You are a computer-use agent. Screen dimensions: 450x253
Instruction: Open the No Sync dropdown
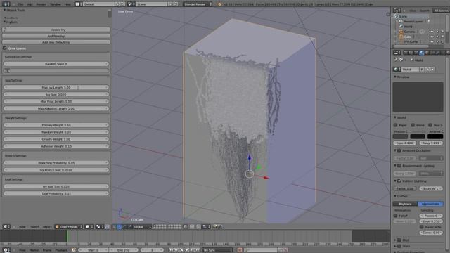[x=217, y=250]
